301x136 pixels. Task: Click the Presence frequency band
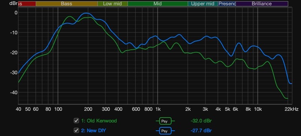click(x=227, y=4)
